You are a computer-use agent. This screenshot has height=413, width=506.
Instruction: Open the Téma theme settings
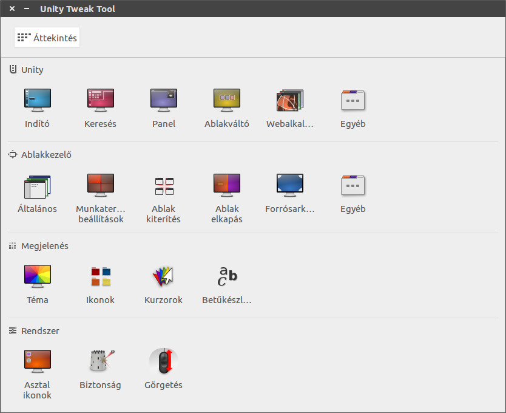[38, 284]
